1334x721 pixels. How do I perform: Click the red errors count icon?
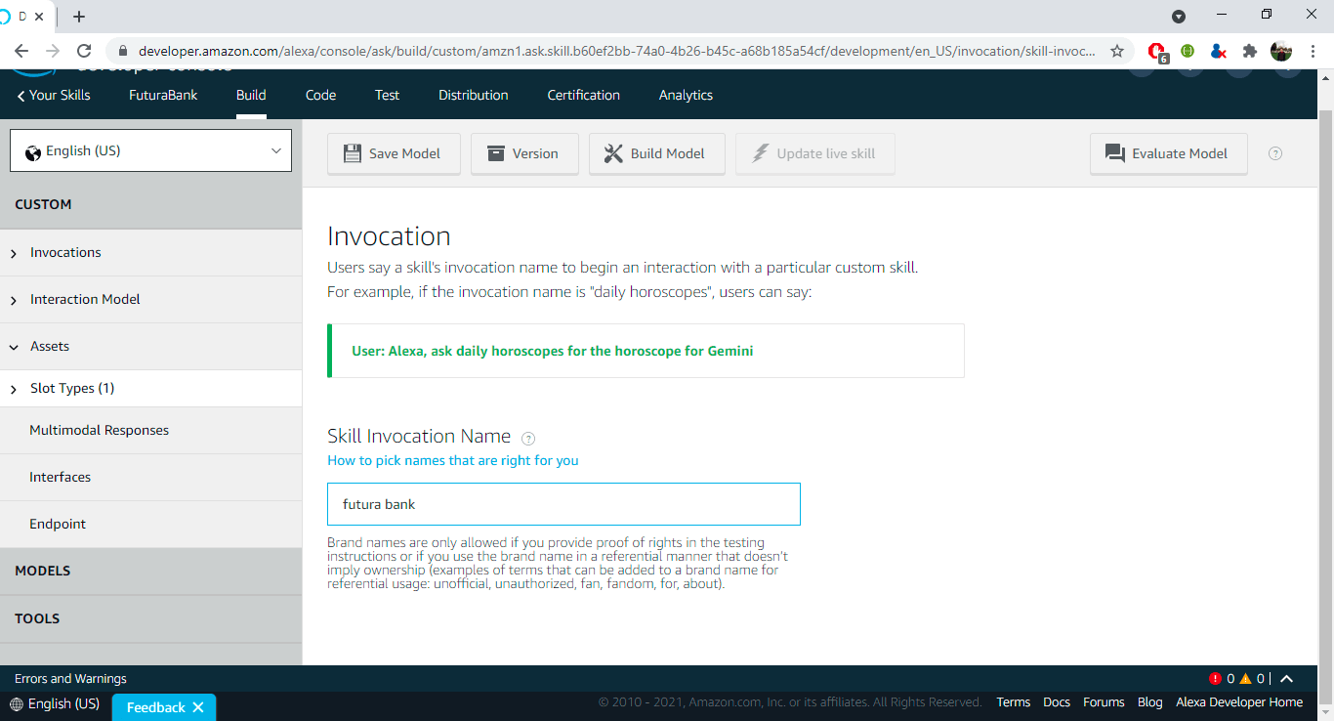(x=1215, y=678)
